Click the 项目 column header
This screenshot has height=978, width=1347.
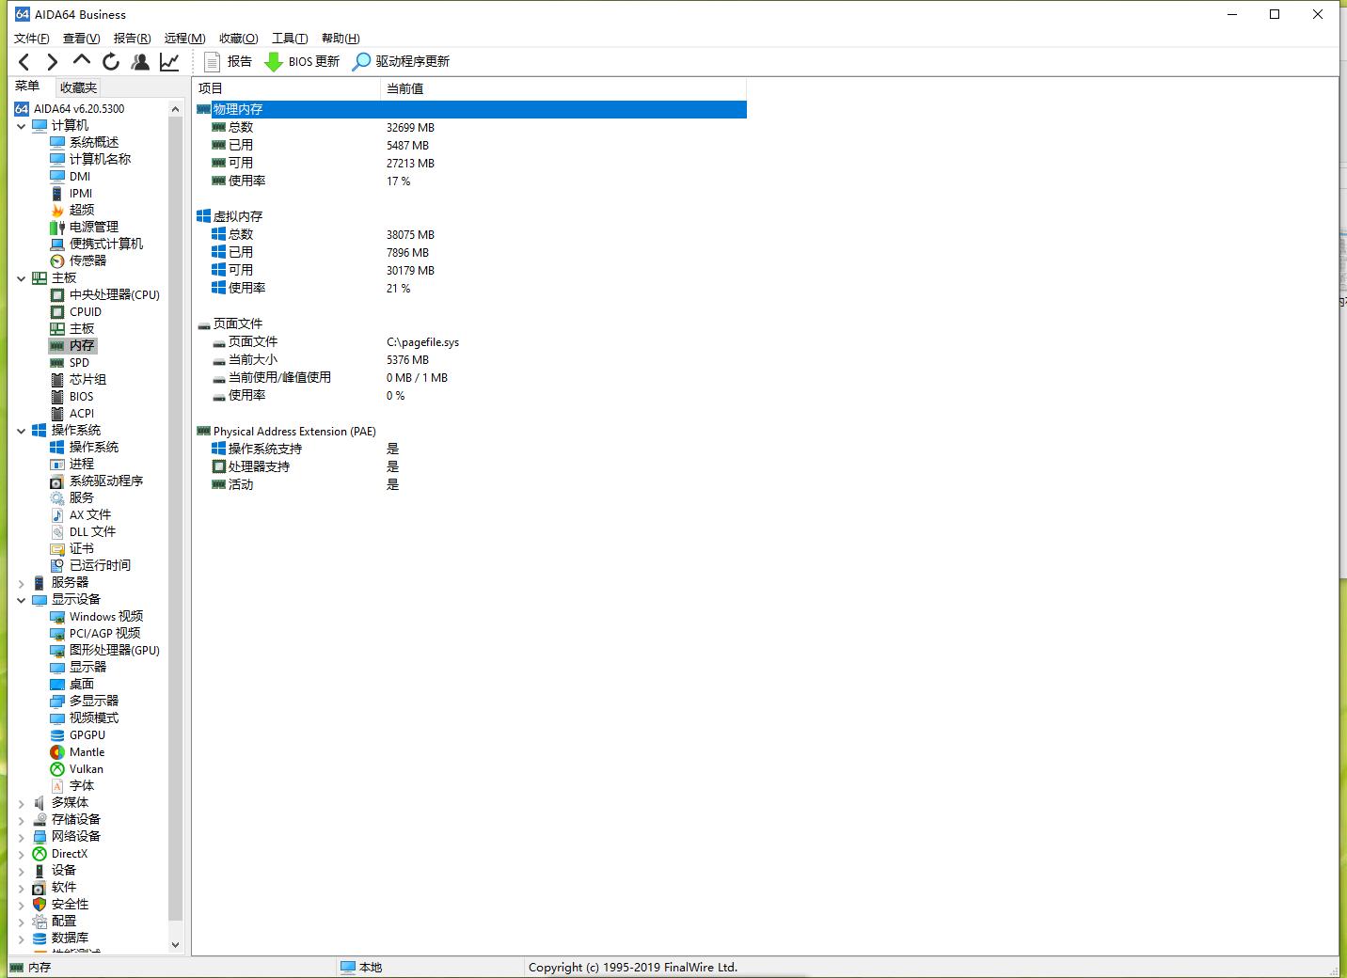click(286, 88)
